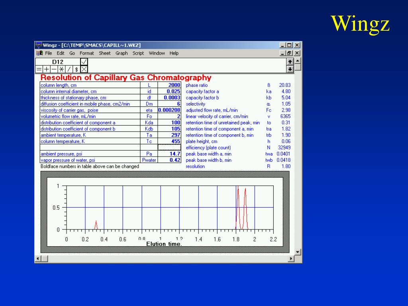Click vertical scrollbar down arrow
Image resolution: width=408 pixels, height=306 pixels.
298,252
